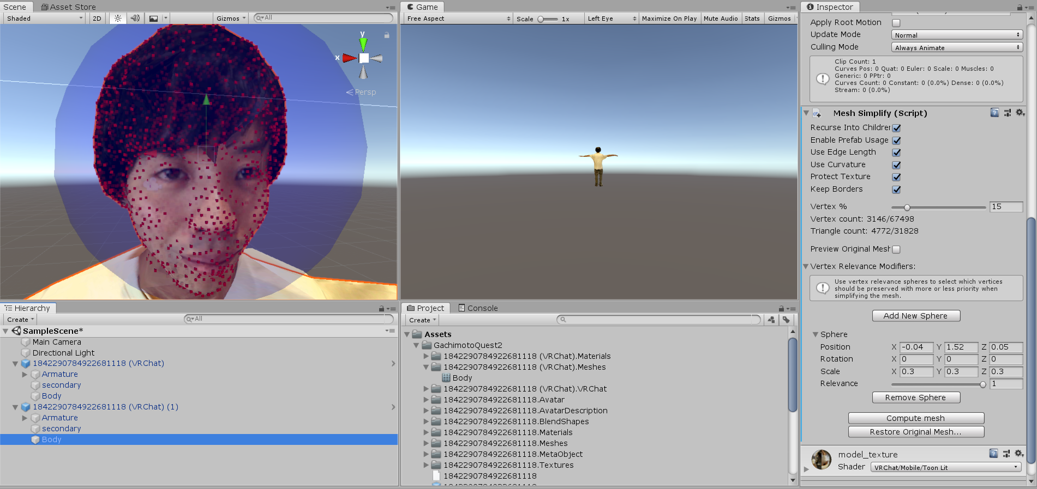Open model_texture material gear menu

(1018, 454)
